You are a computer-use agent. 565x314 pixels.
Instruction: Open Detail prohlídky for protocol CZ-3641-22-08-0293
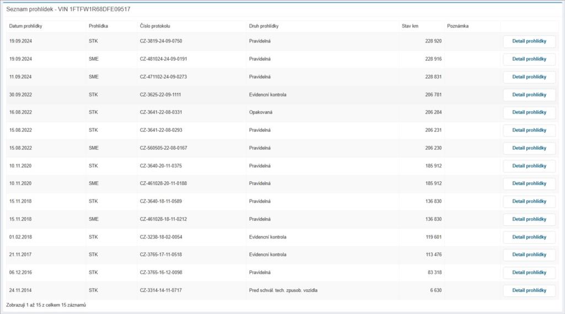coord(529,131)
